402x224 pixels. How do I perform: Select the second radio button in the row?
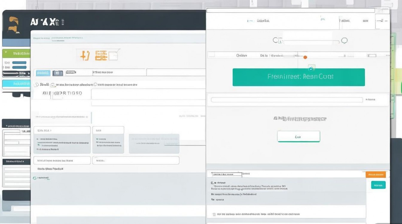tap(53, 85)
